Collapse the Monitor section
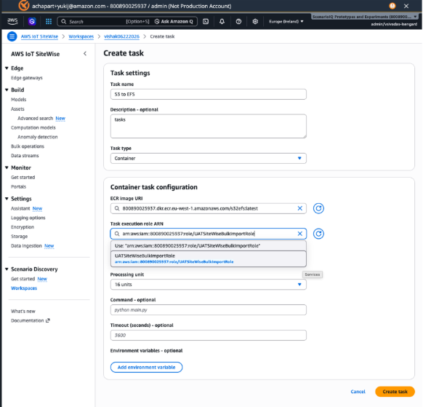 (x=7, y=167)
